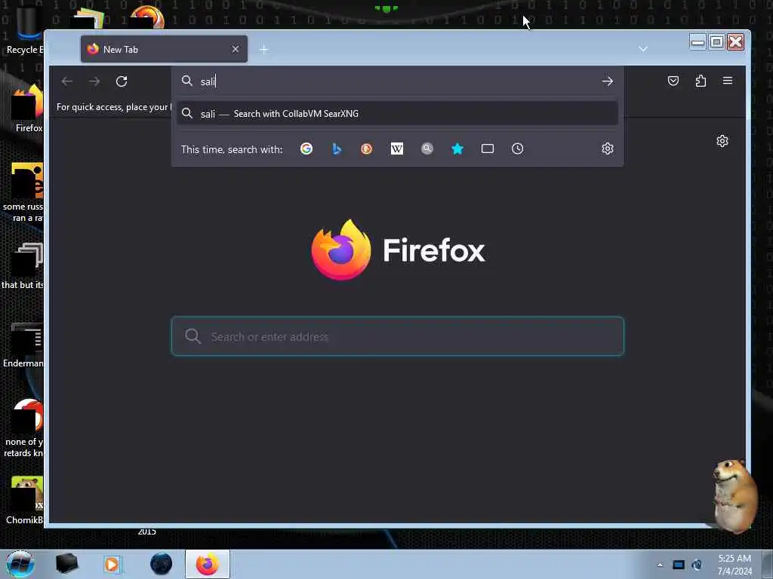Screen dimensions: 773x579
Task: Search this time with Google
Action: coord(306,149)
